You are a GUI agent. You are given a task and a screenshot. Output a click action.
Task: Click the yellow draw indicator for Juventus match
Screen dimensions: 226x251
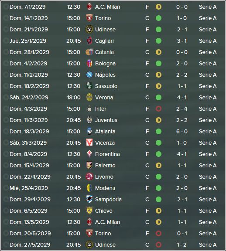158,120
